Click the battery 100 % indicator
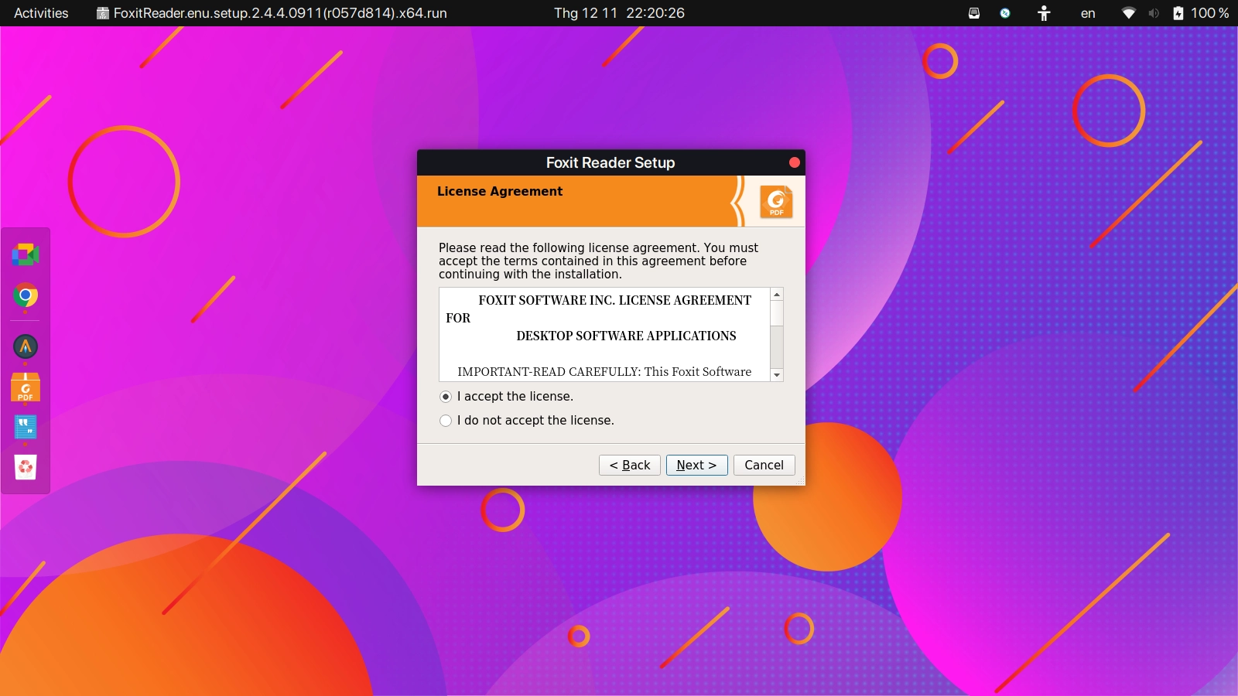The height and width of the screenshot is (696, 1238). (x=1201, y=13)
